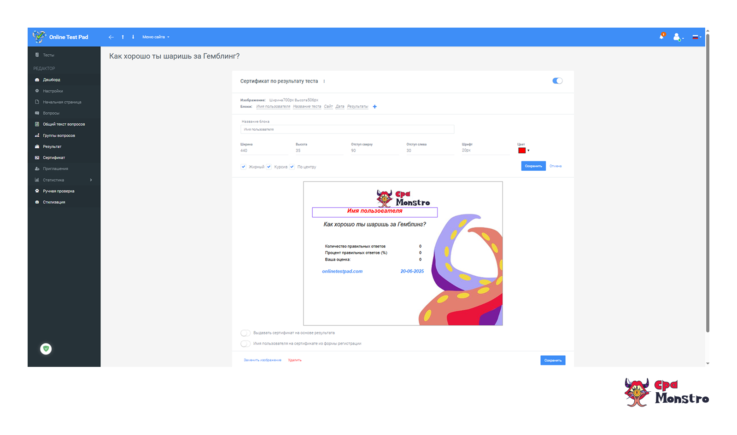The height and width of the screenshot is (435, 737).
Task: Toggle the certificate enable switch
Action: [557, 81]
